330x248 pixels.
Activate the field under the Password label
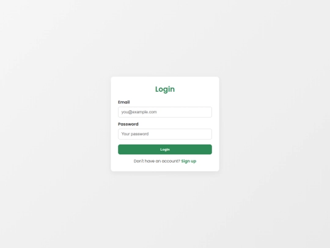click(165, 134)
